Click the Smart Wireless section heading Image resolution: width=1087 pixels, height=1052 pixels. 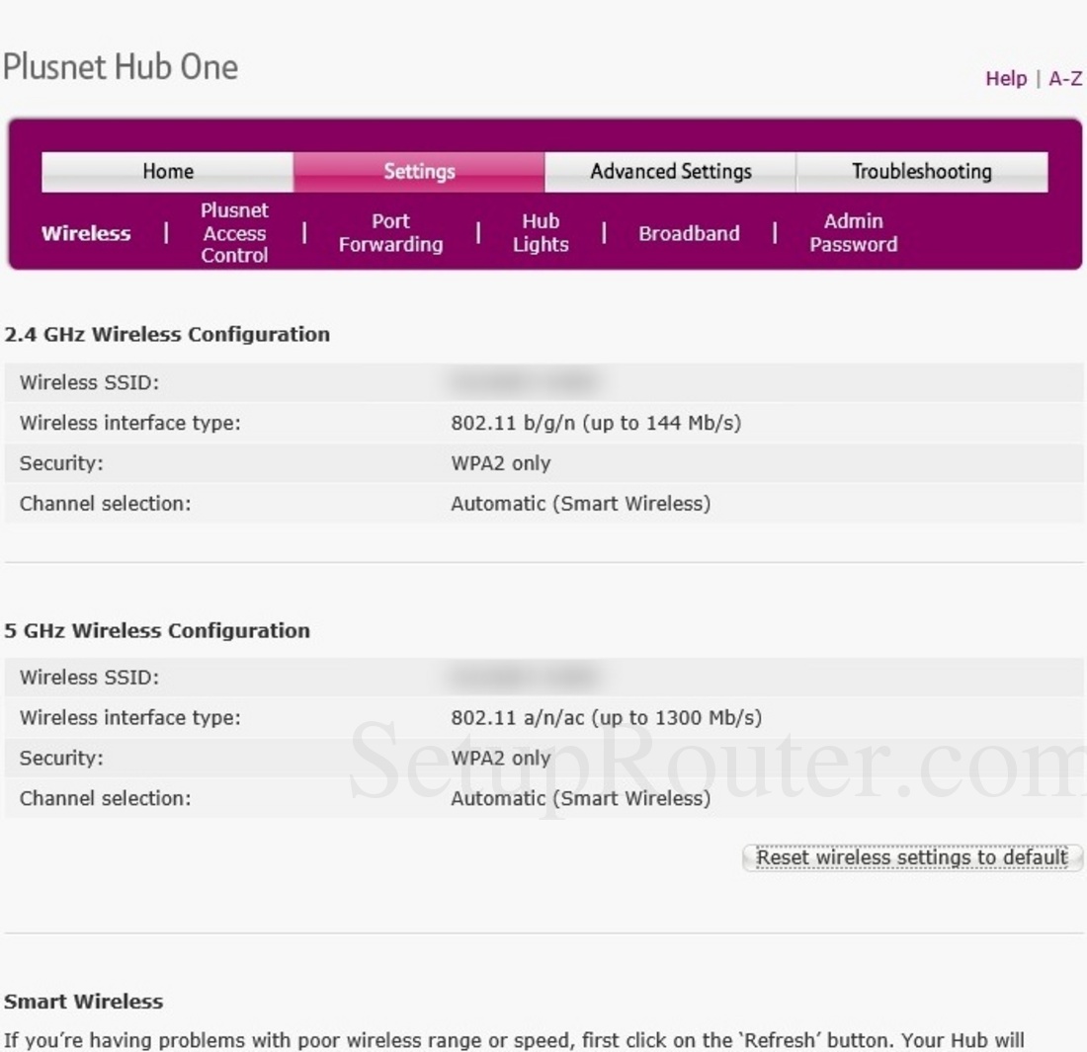coord(83,1001)
